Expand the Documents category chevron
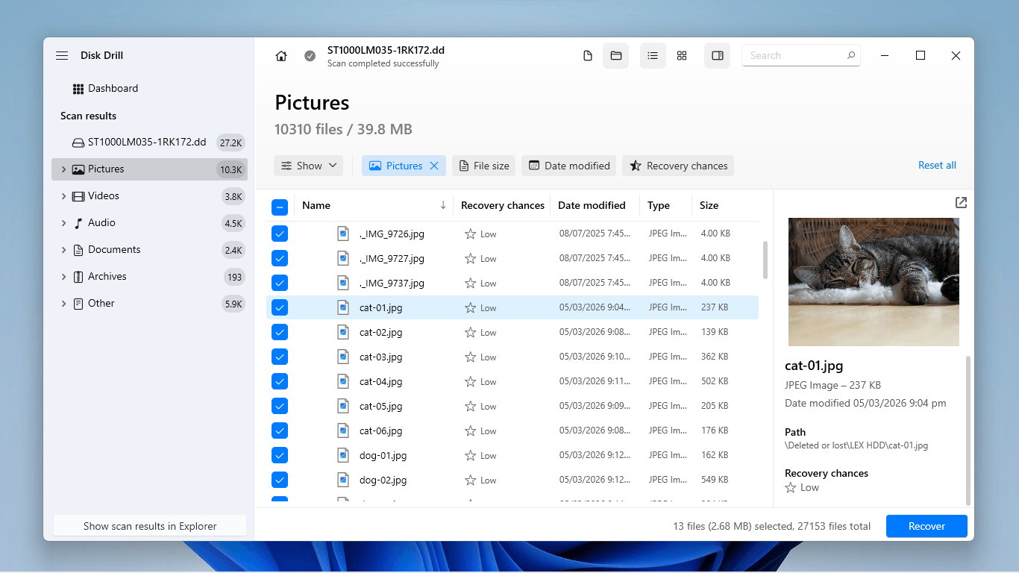The height and width of the screenshot is (573, 1019). tap(63, 250)
